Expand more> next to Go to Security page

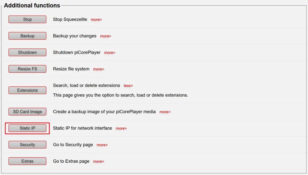point(102,145)
